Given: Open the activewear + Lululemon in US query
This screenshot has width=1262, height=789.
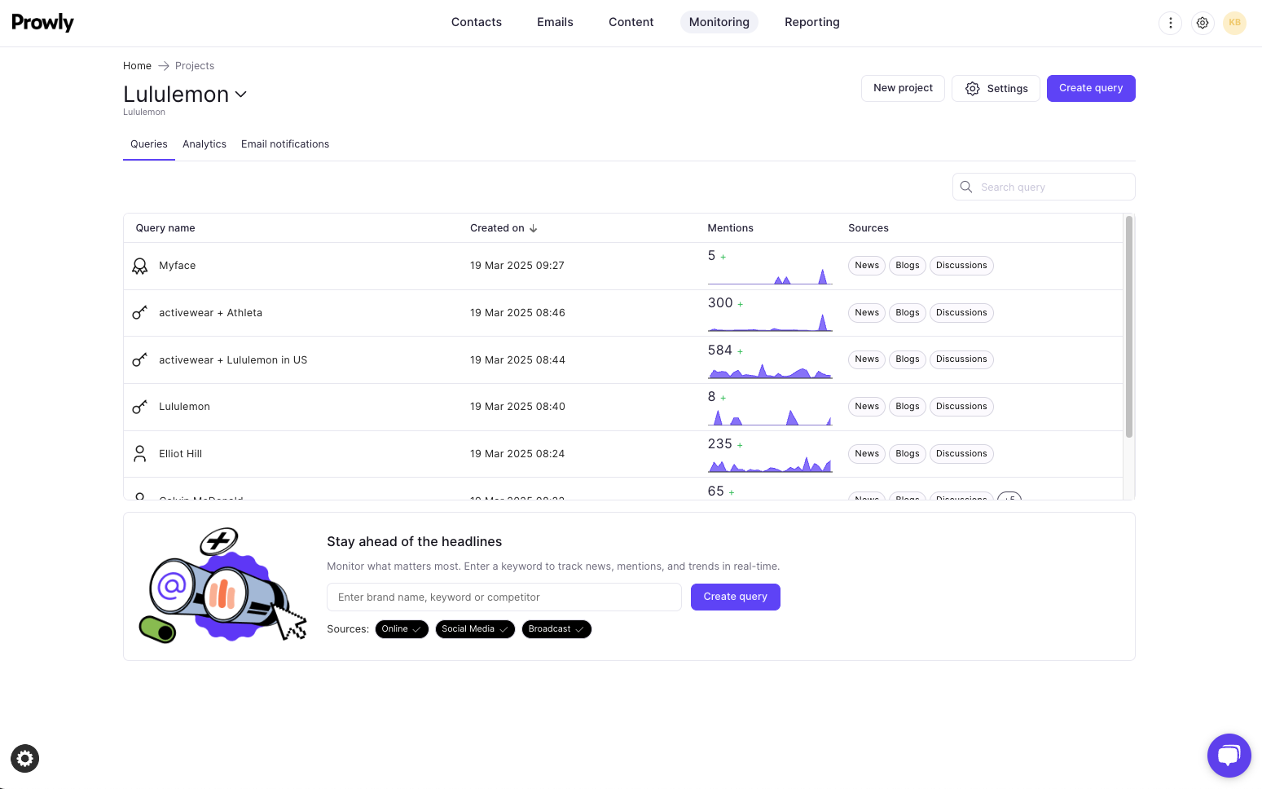Looking at the screenshot, I should click(233, 360).
